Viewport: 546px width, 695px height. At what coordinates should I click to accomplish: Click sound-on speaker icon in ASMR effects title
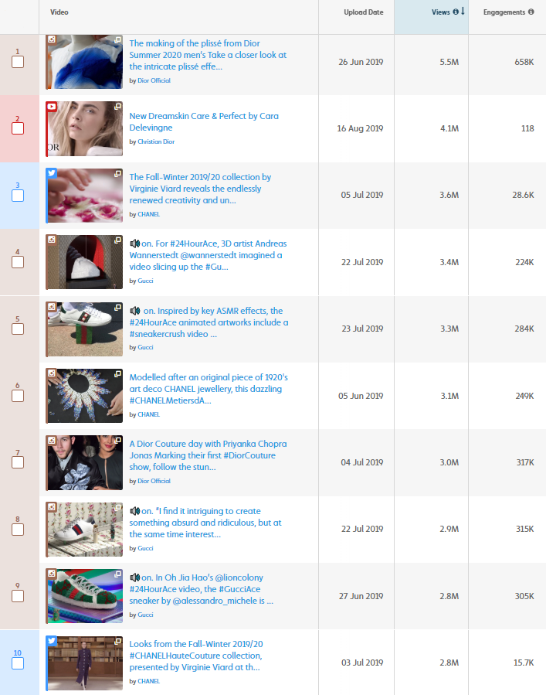pyautogui.click(x=135, y=311)
